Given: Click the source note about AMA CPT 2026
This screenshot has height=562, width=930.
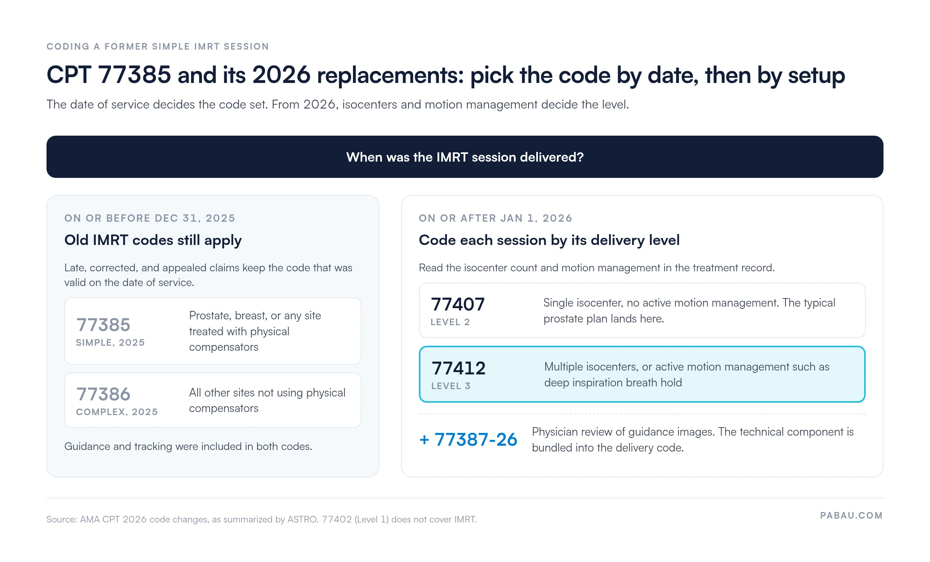Looking at the screenshot, I should pos(262,519).
